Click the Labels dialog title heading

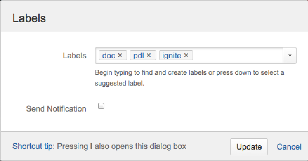(29, 18)
